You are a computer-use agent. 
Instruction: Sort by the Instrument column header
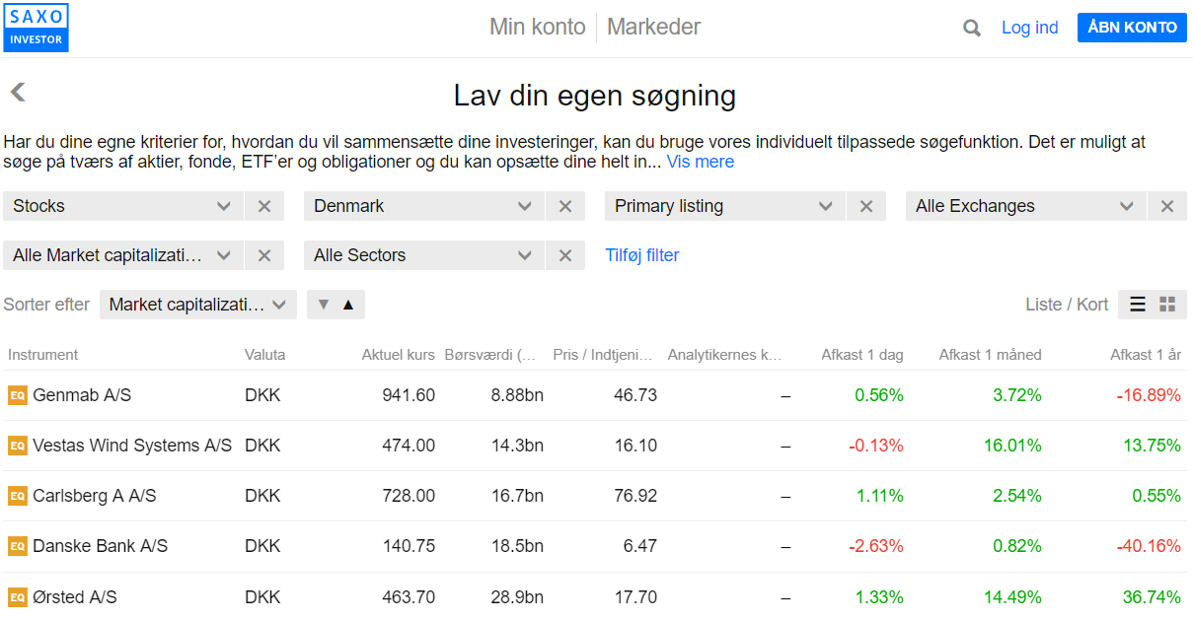click(43, 355)
